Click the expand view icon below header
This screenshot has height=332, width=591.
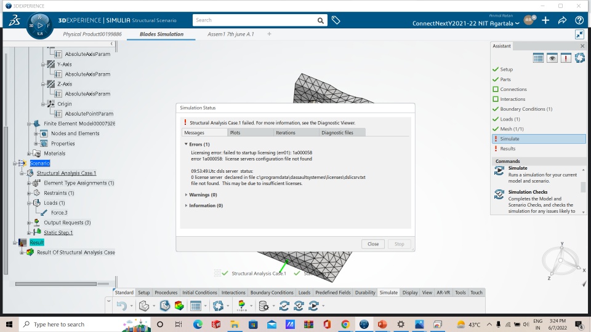[579, 34]
